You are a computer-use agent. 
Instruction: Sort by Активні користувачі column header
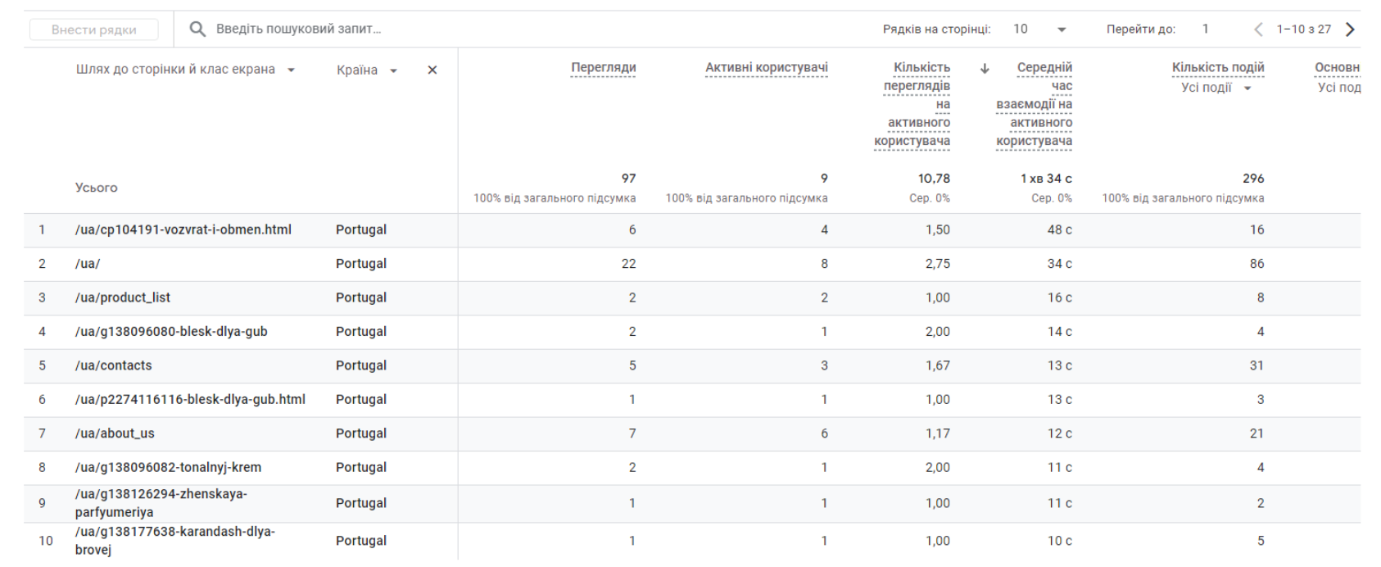click(x=767, y=68)
